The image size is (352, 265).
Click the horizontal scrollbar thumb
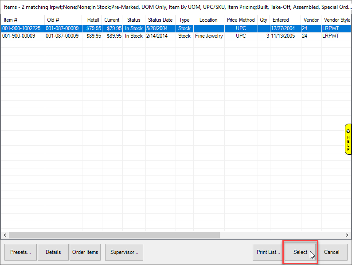click(114, 235)
